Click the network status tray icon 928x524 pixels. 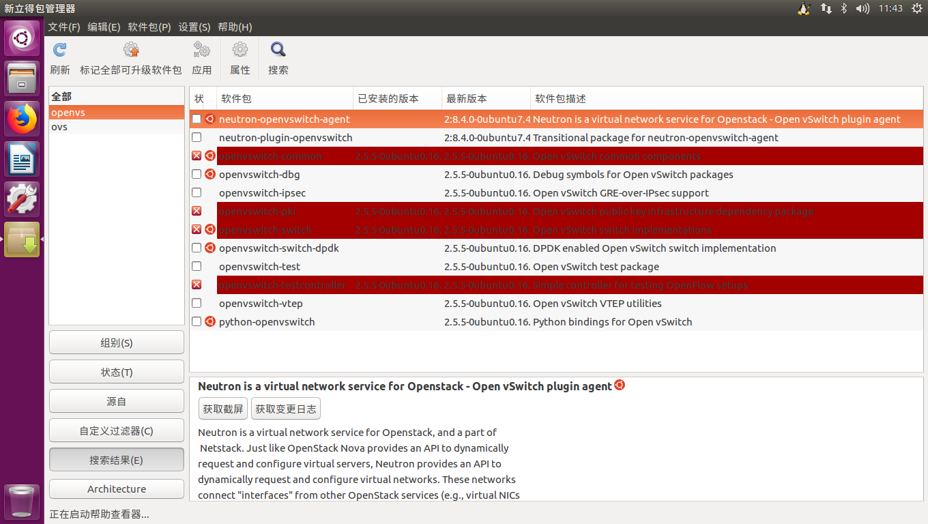[826, 8]
